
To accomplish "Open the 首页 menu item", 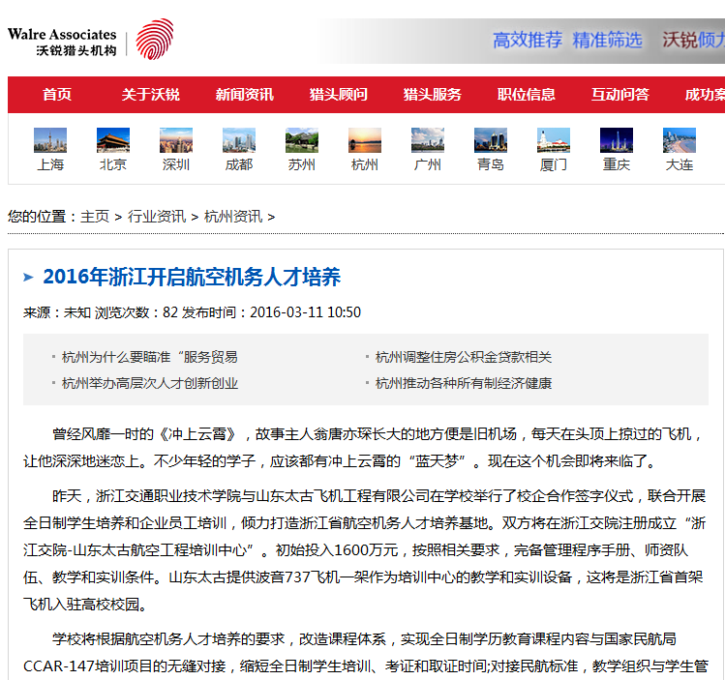I will tap(57, 95).
